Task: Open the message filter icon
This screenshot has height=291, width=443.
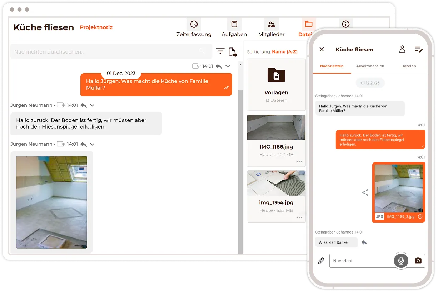Action: tap(220, 51)
